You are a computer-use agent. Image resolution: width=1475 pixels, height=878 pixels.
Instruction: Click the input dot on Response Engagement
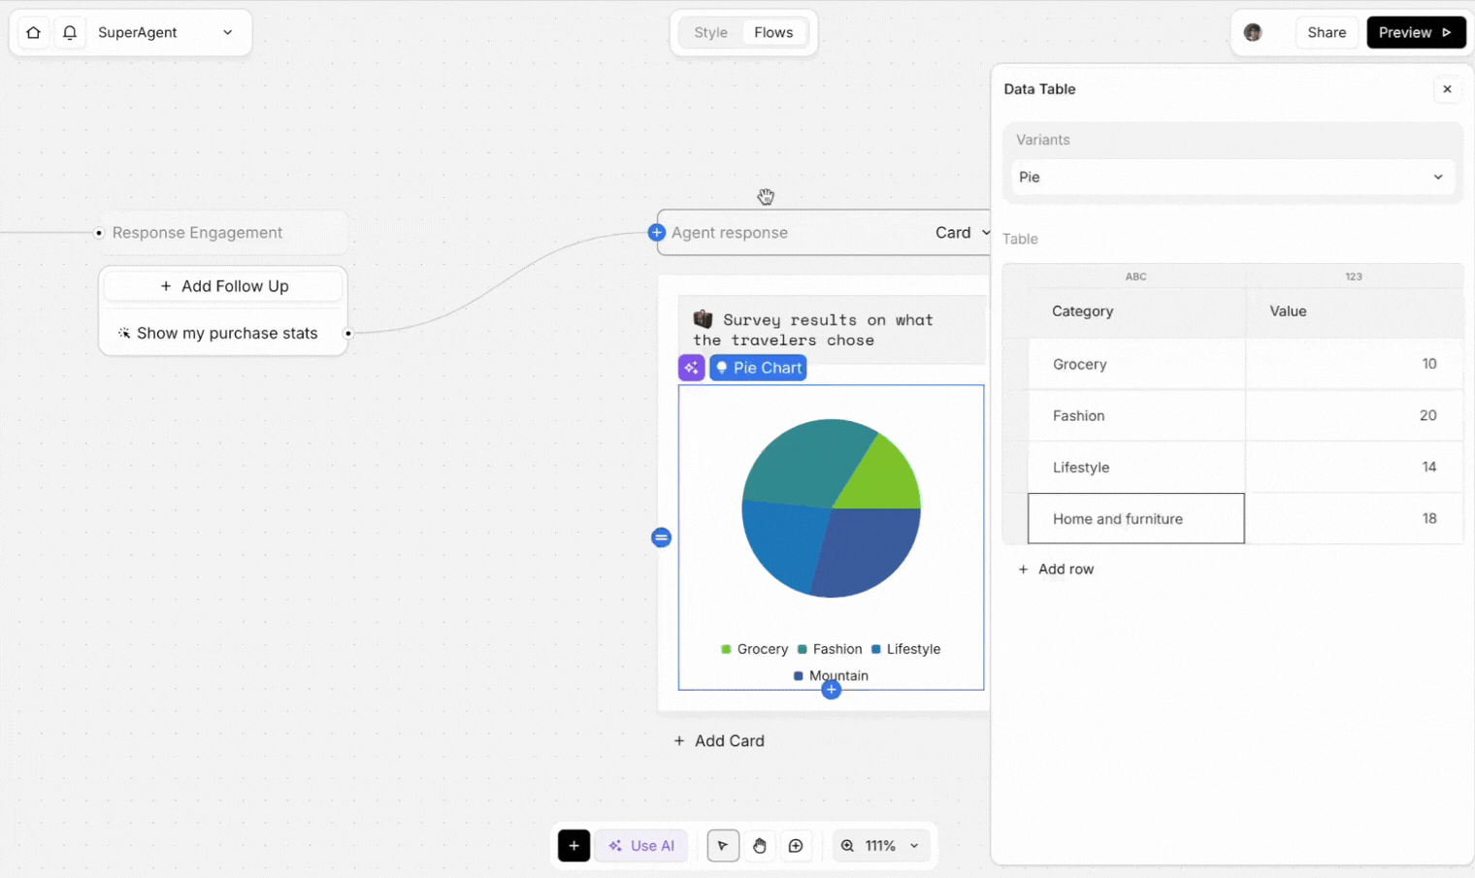[99, 233]
